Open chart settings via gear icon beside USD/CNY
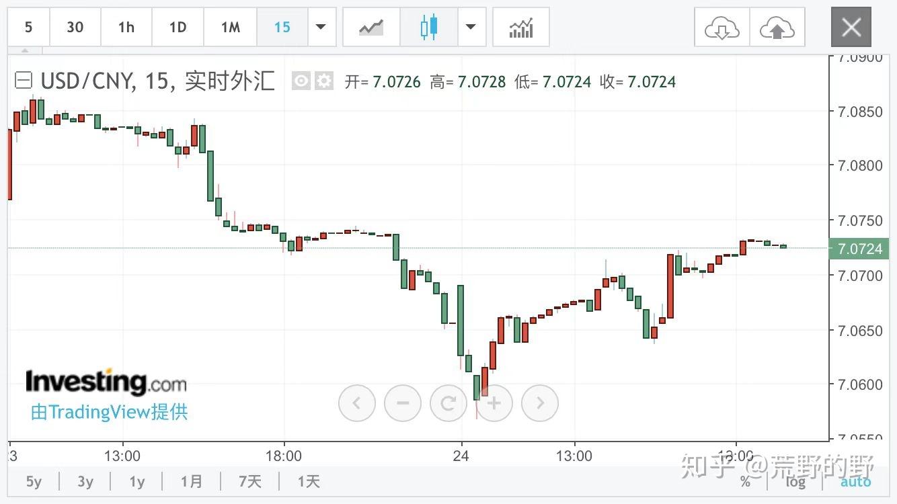 tap(324, 81)
